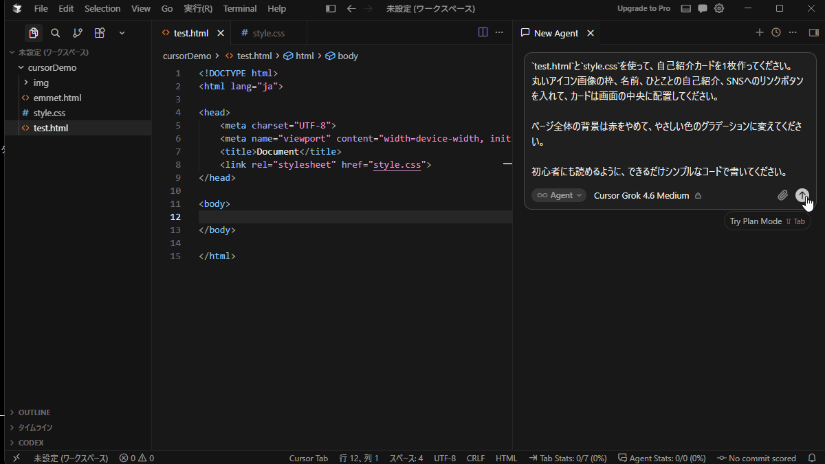
Task: Select the html breadcrumb item
Action: [299, 56]
